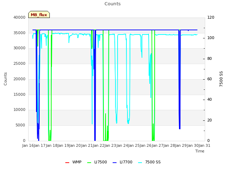Click the blue LI7700 legend swatch
Image resolution: width=226 pixels, height=169 pixels.
pos(114,163)
